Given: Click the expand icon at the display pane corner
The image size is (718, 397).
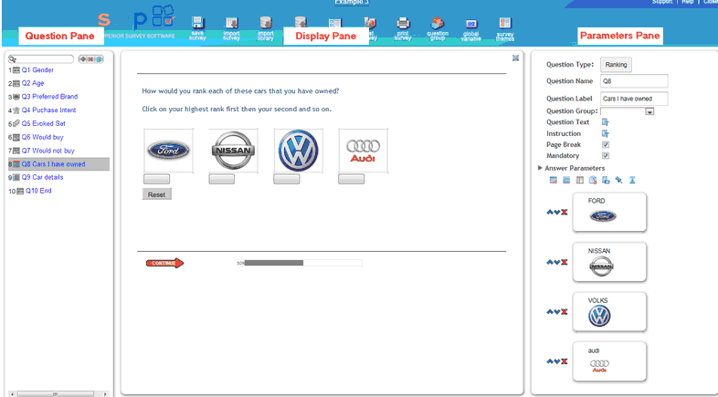Looking at the screenshot, I should pyautogui.click(x=515, y=58).
